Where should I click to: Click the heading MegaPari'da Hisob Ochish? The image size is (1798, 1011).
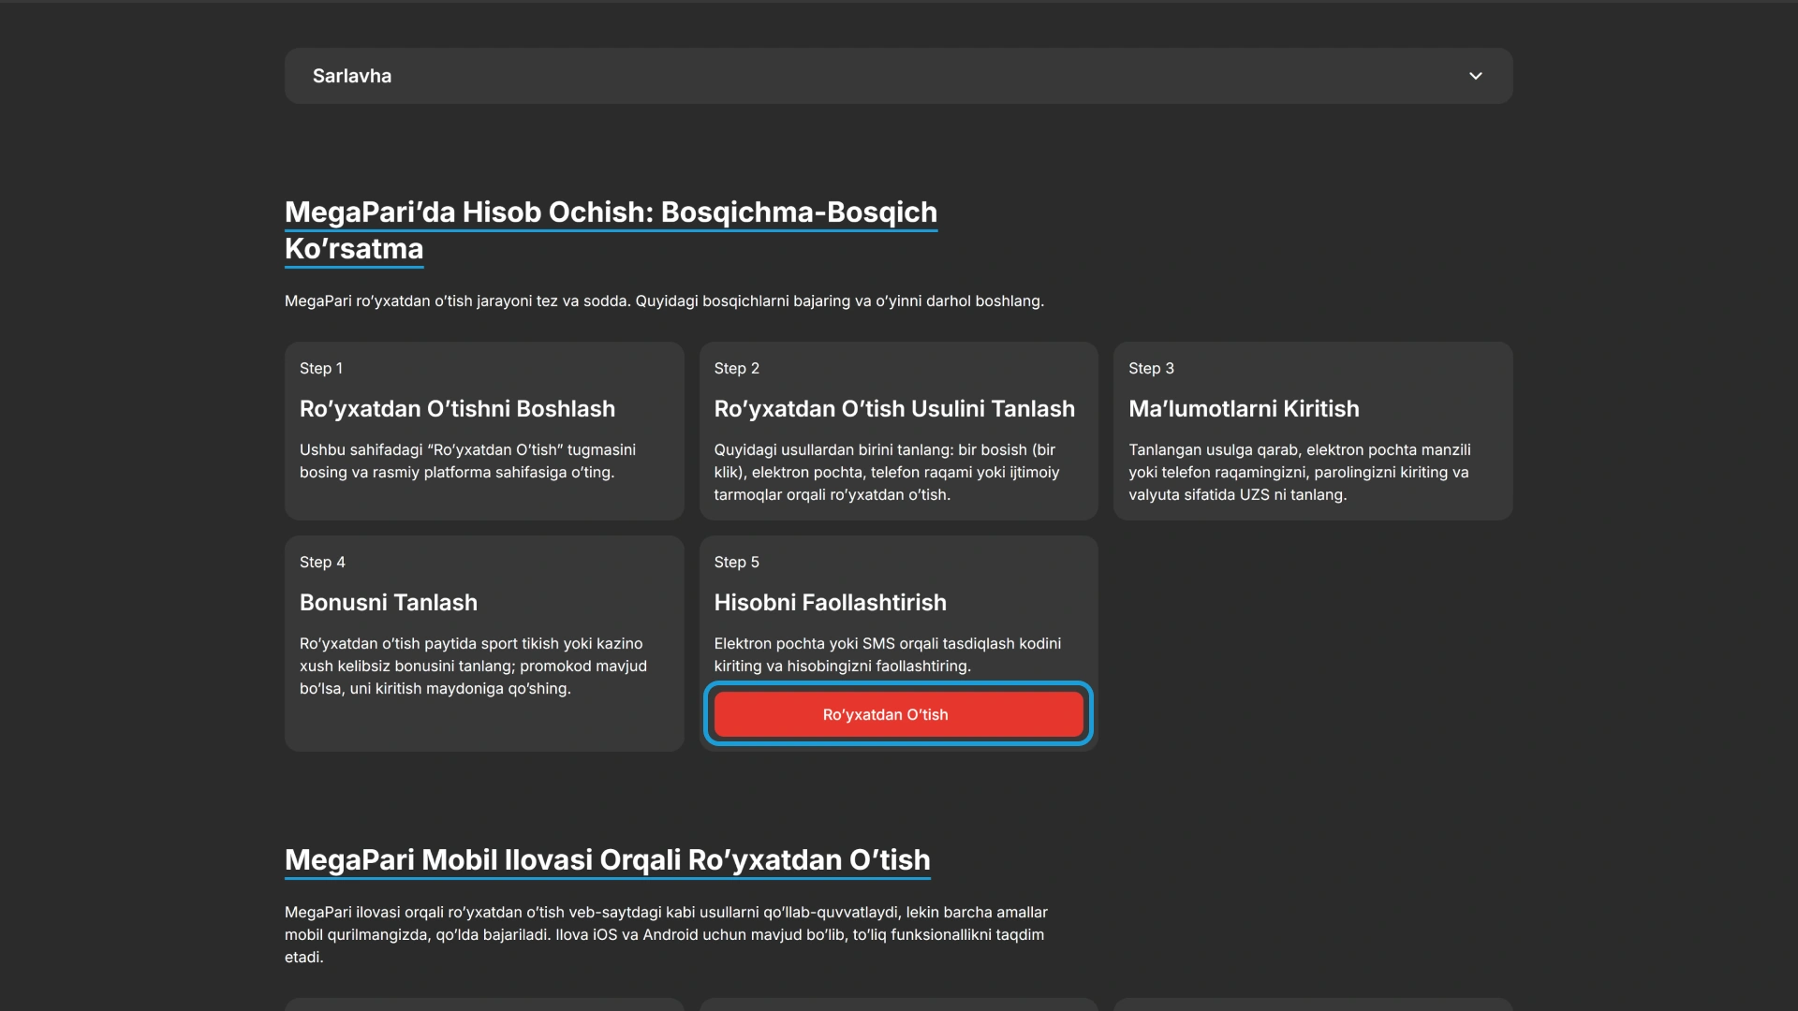click(611, 230)
